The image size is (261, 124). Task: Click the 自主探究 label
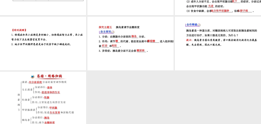click(x=106, y=32)
